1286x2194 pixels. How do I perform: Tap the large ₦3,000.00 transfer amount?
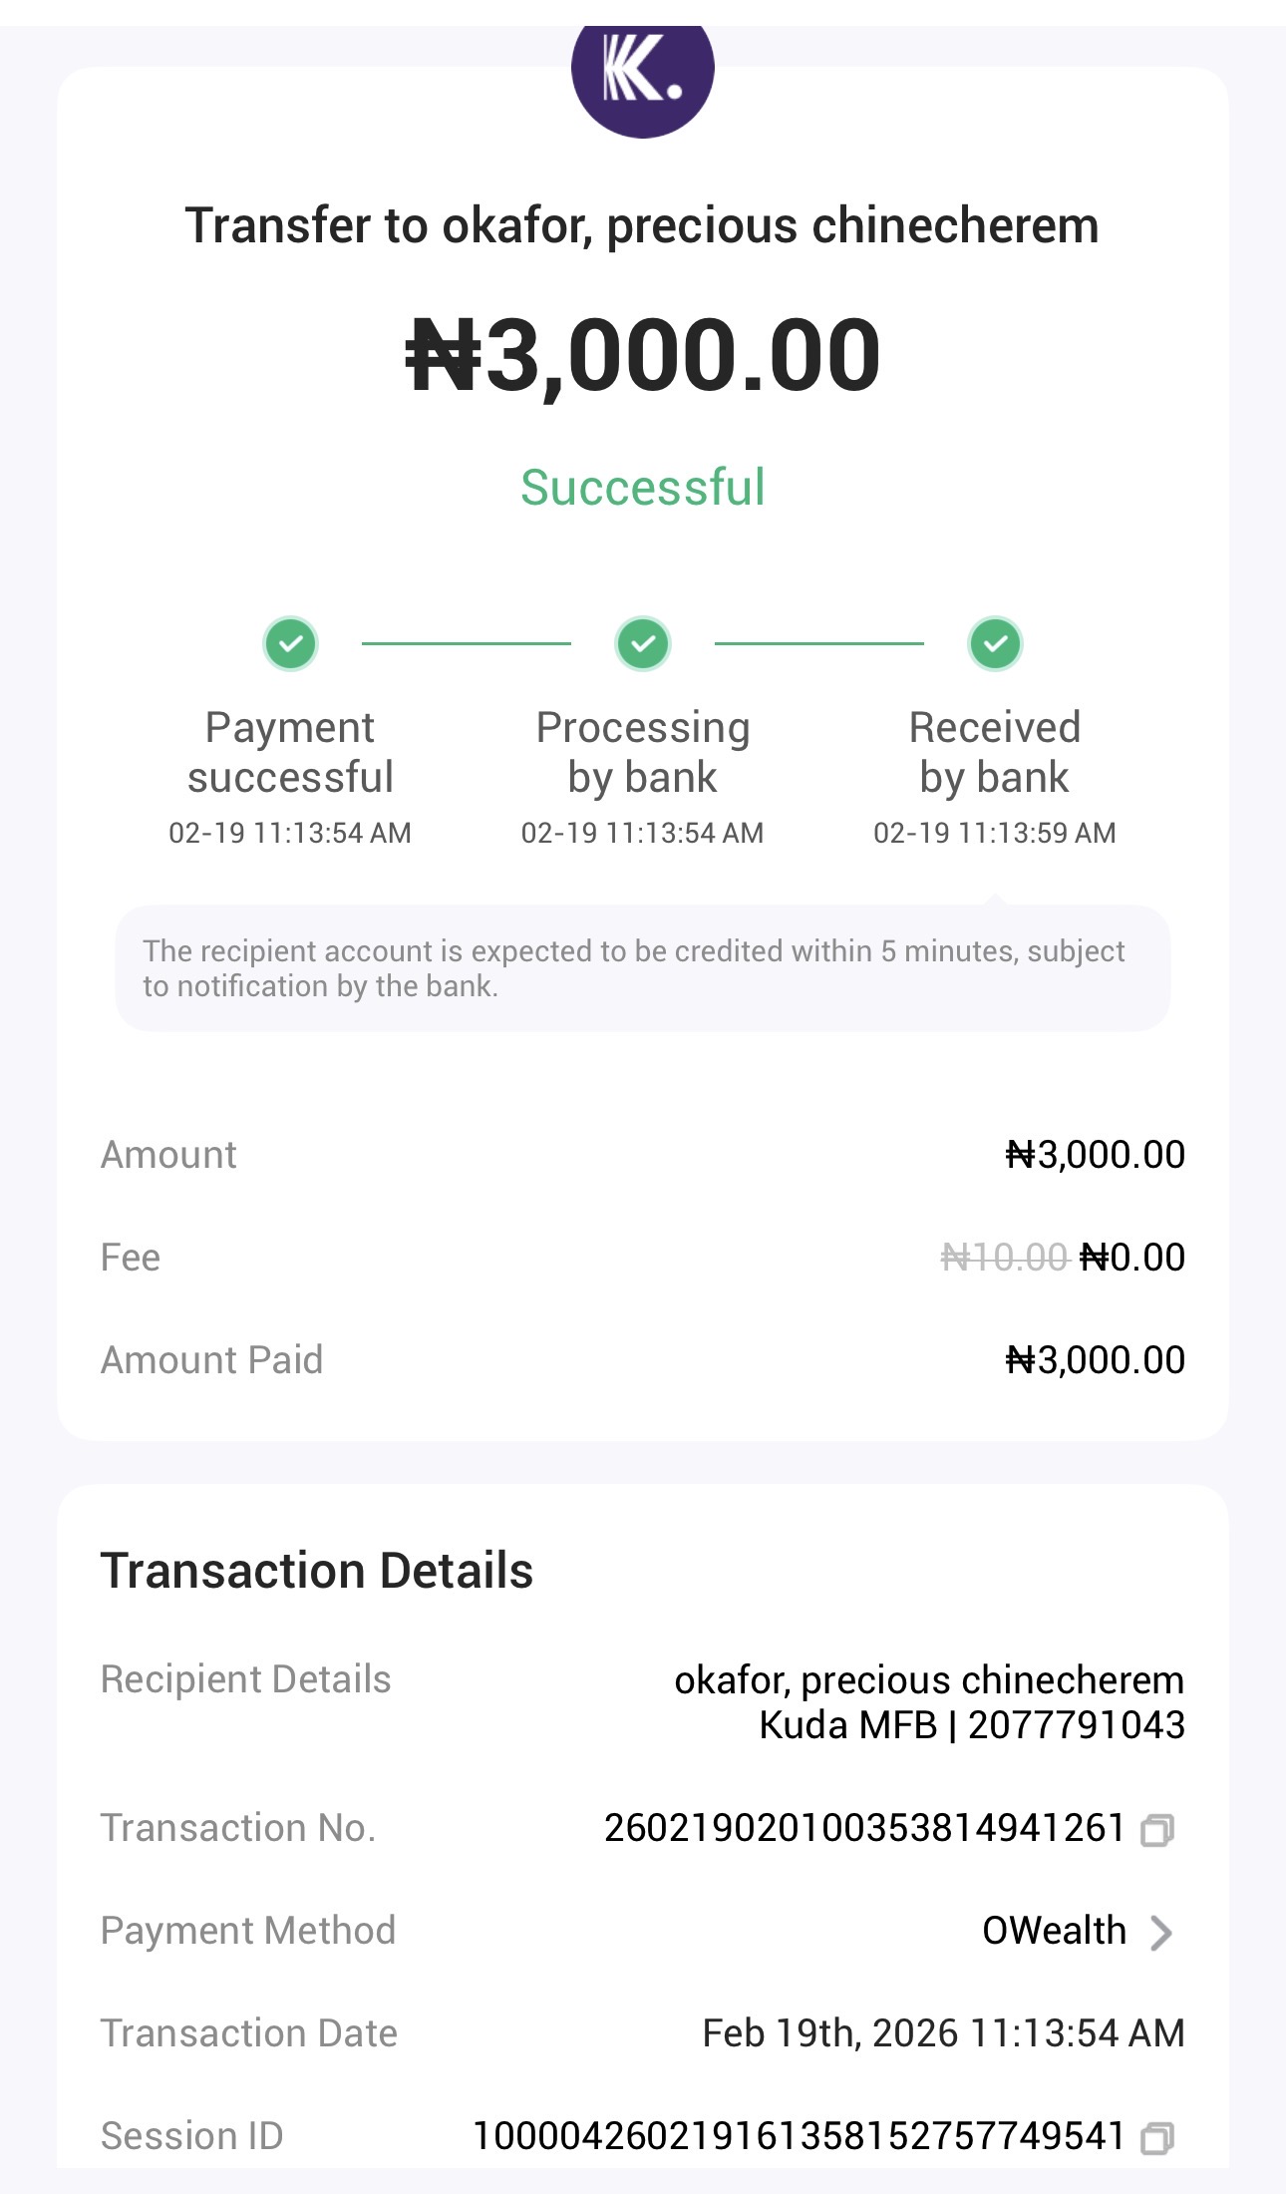point(643,355)
